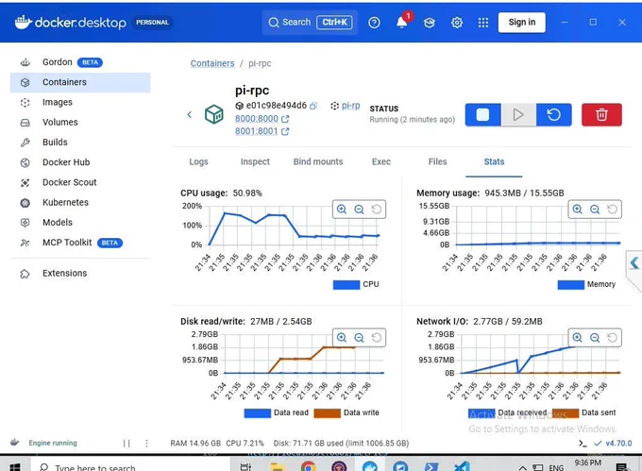Open the Learning center graduation cap icon
Image resolution: width=642 pixels, height=471 pixels.
pos(429,23)
